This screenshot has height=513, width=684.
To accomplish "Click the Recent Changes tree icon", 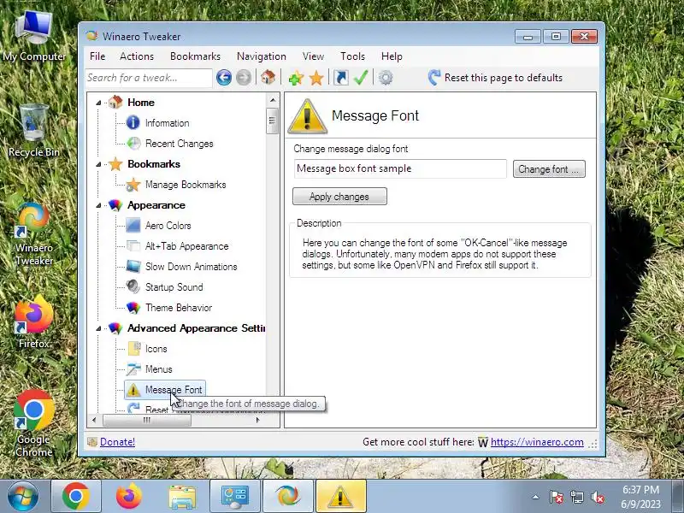I will [x=133, y=144].
